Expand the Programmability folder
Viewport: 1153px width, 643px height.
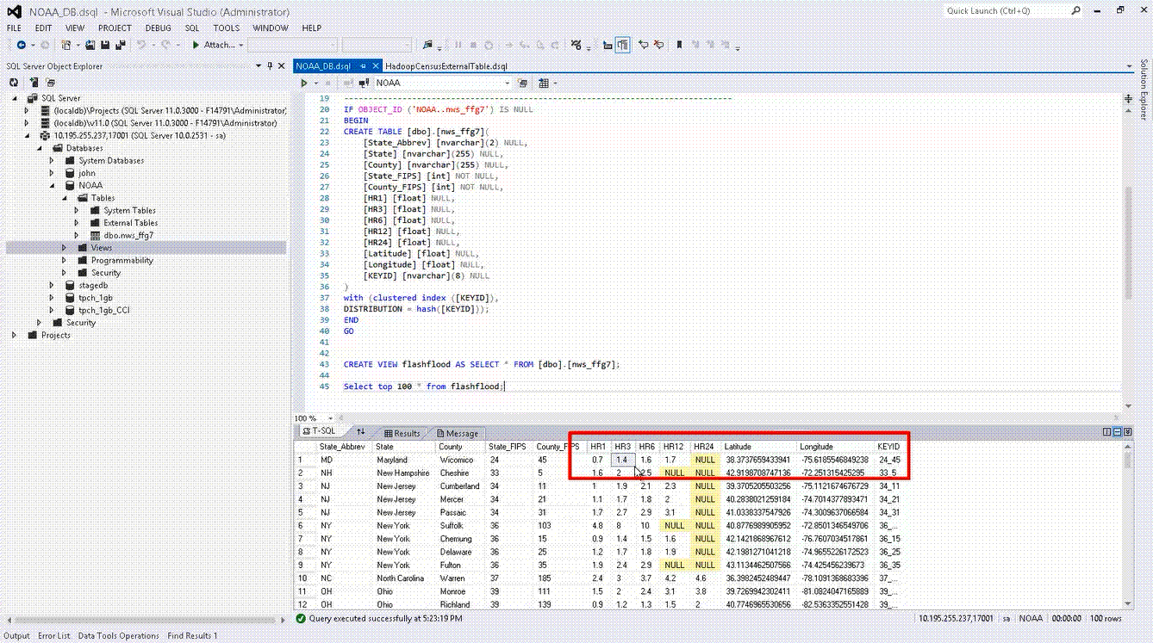pyautogui.click(x=64, y=260)
